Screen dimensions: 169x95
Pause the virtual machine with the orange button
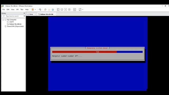[33, 9]
